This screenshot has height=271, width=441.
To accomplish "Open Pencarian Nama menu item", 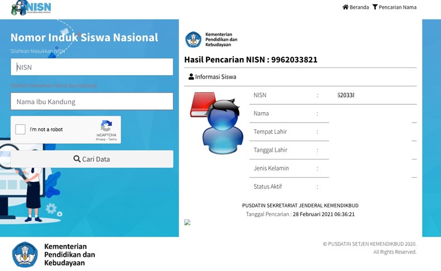I will coord(394,7).
